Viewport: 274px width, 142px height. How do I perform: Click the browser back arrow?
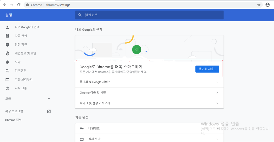coord(5,5)
